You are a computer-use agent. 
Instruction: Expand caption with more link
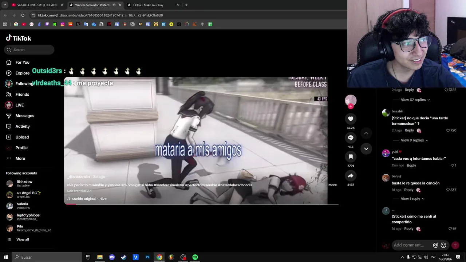click(332, 185)
